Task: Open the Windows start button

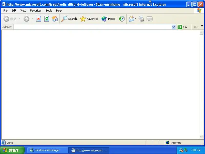Action: click(x=12, y=150)
